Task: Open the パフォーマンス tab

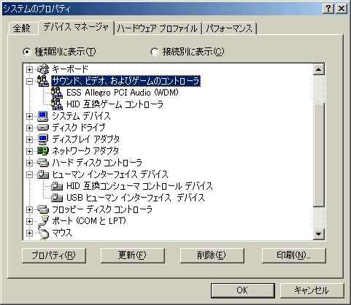Action: tap(229, 28)
